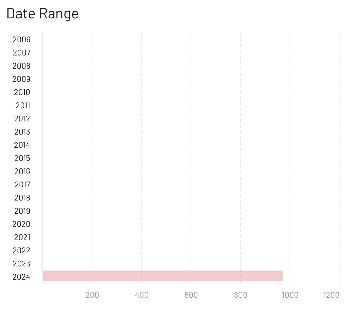The height and width of the screenshot is (309, 353).
Task: Click the Date Range chart title
Action: click(43, 13)
